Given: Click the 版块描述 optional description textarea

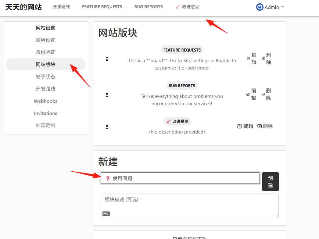Looking at the screenshot, I should coord(190,206).
